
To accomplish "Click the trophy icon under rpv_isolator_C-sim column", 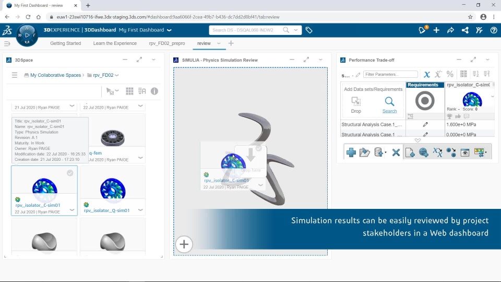I will [449, 116].
